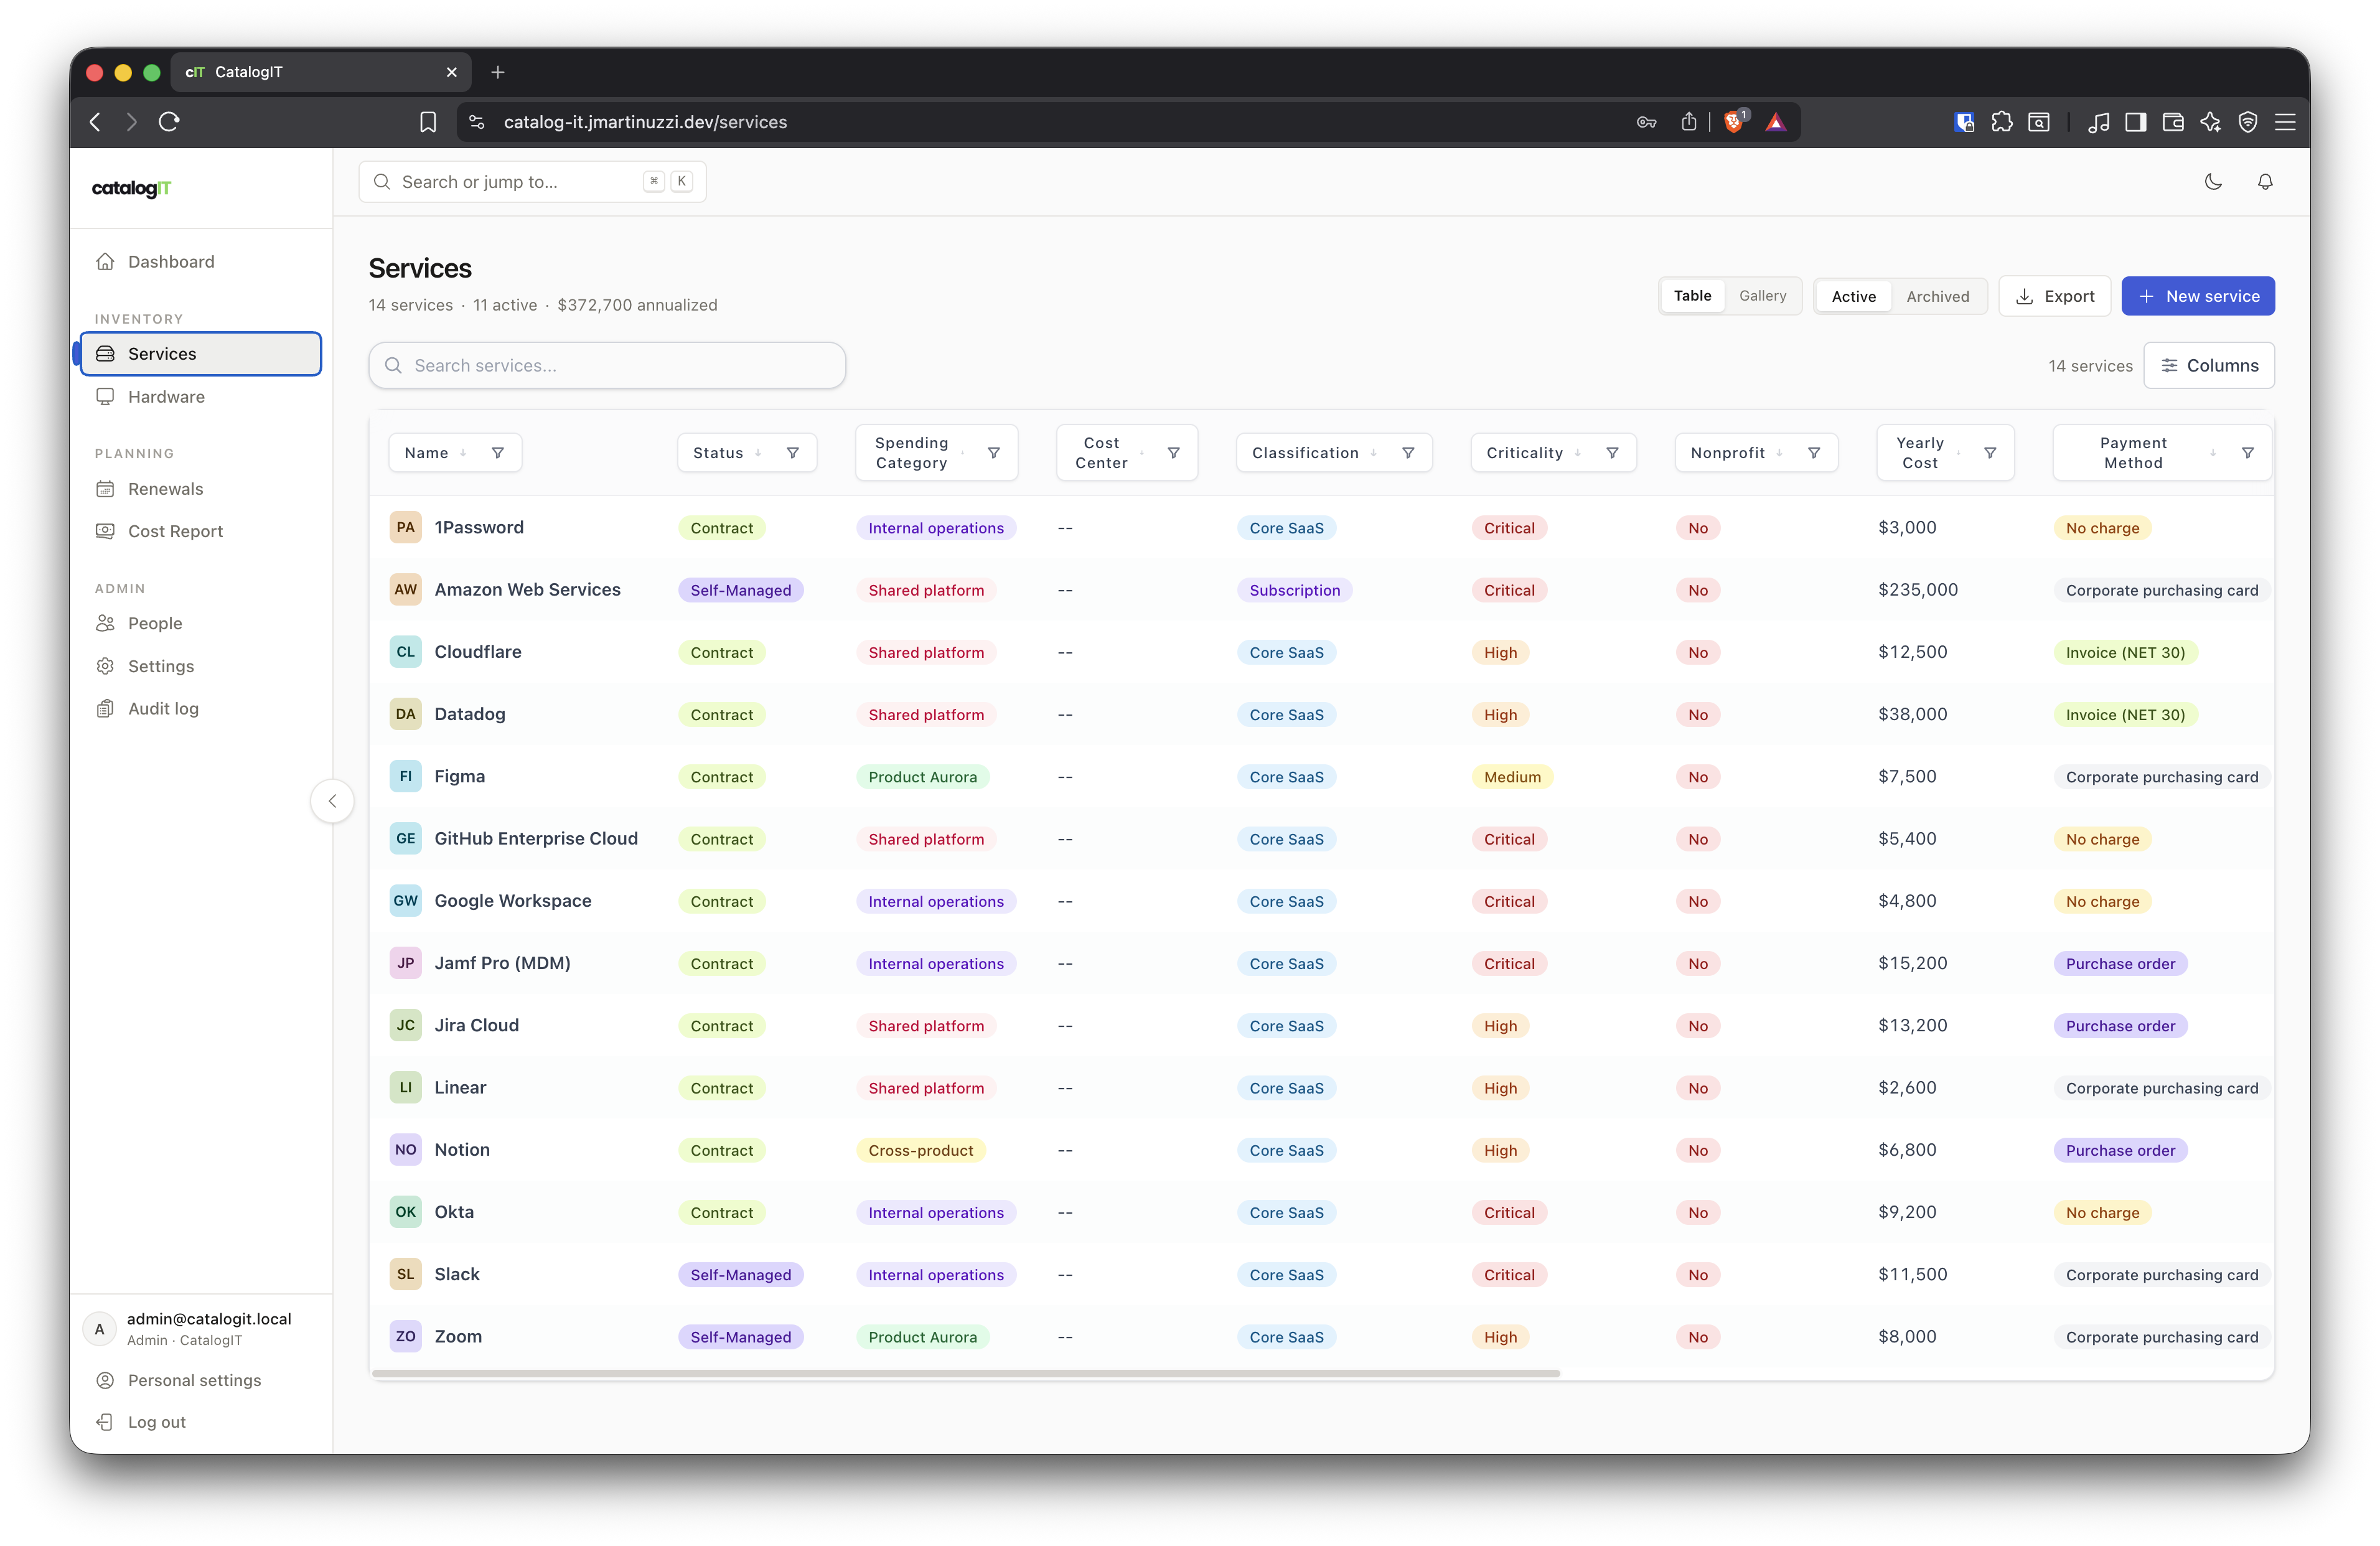The width and height of the screenshot is (2380, 1546).
Task: Show Active services
Action: point(1853,296)
